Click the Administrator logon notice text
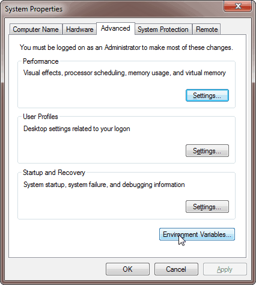The width and height of the screenshot is (256, 285). 126,47
